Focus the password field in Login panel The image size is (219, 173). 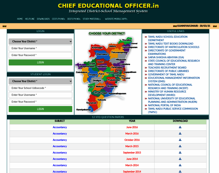coord(40,55)
